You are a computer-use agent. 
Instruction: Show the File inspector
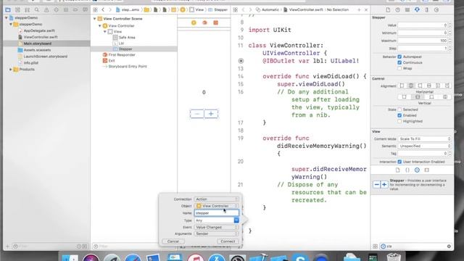[388, 9]
